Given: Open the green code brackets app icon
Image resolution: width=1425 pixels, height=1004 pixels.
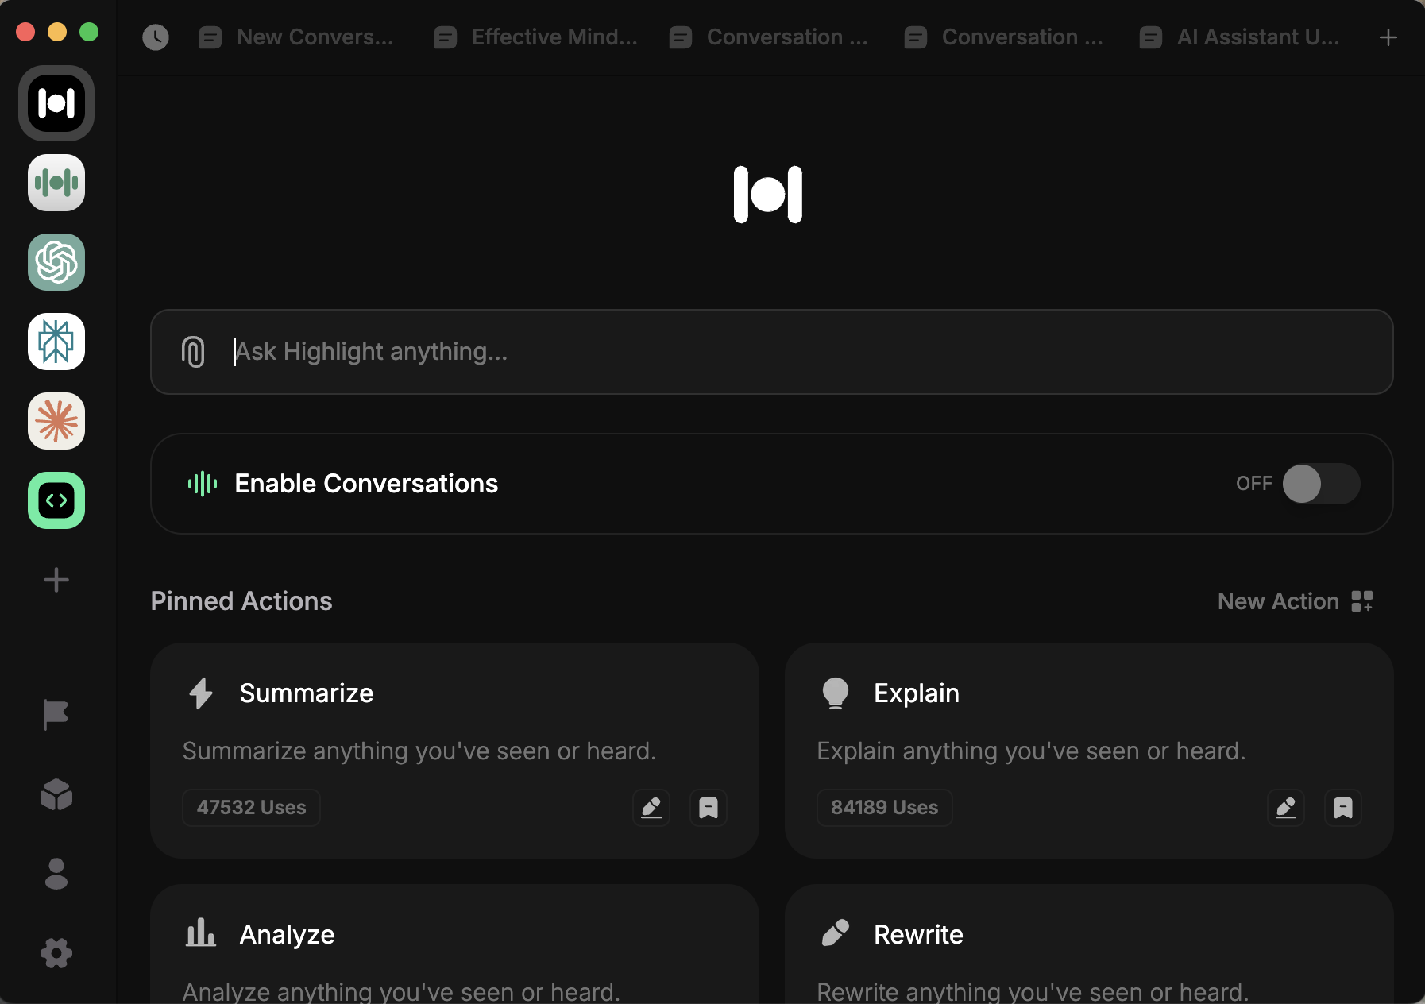Looking at the screenshot, I should (x=56, y=500).
